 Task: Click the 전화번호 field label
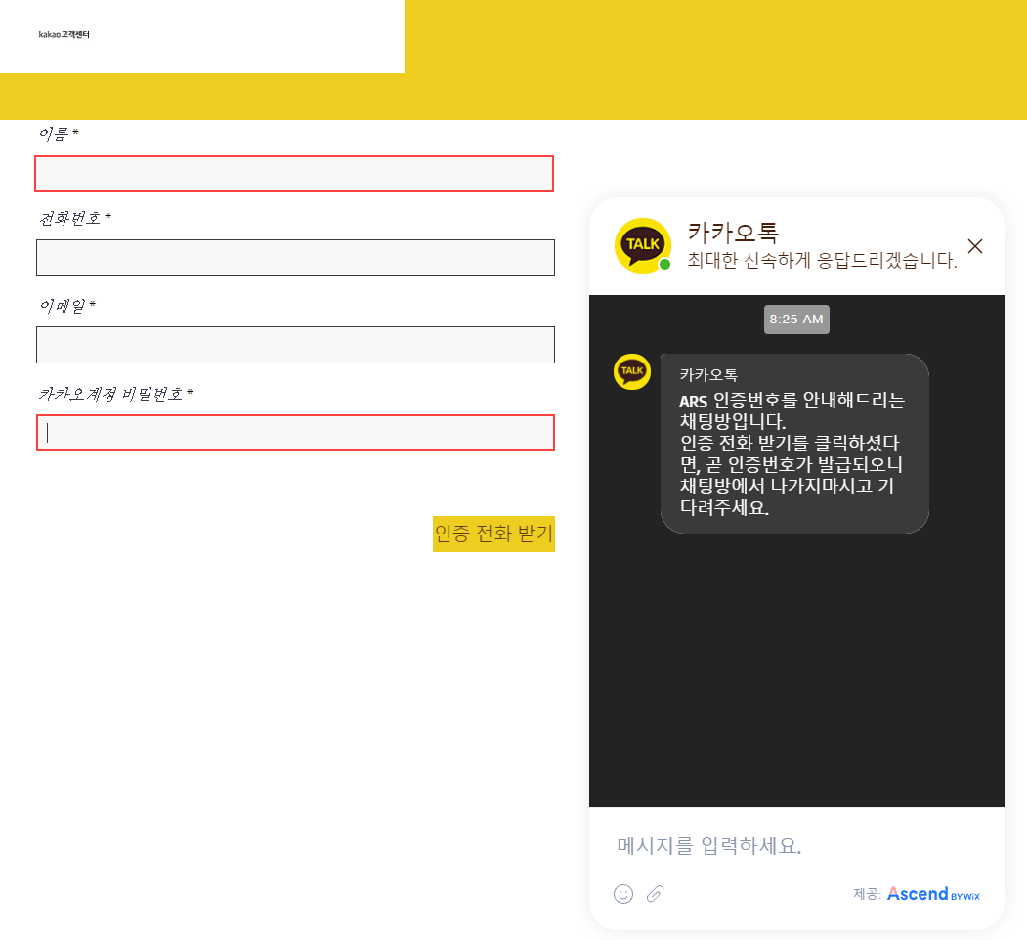[x=75, y=218]
